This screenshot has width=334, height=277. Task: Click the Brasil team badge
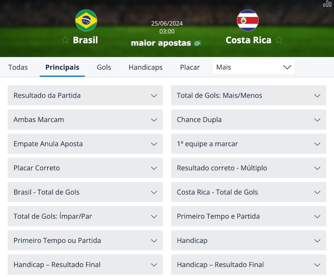[86, 20]
